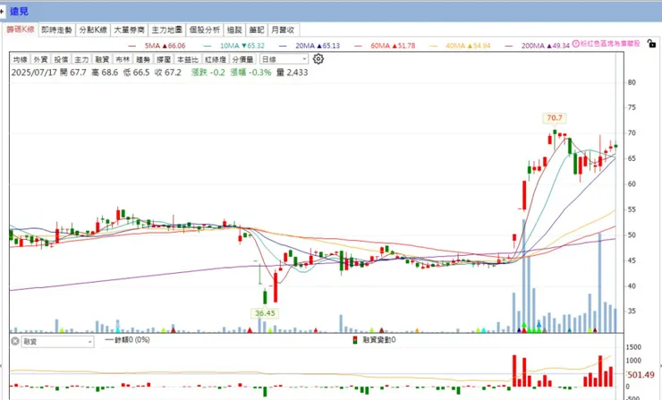Image resolution: width=662 pixels, height=400 pixels.
Task: Switch to the 大量券商 tab
Action: coord(129,30)
